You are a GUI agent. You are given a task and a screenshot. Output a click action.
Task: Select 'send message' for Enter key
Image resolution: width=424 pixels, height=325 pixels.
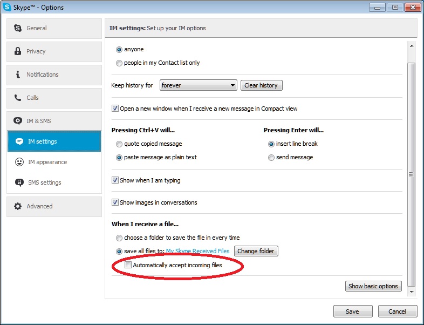271,158
